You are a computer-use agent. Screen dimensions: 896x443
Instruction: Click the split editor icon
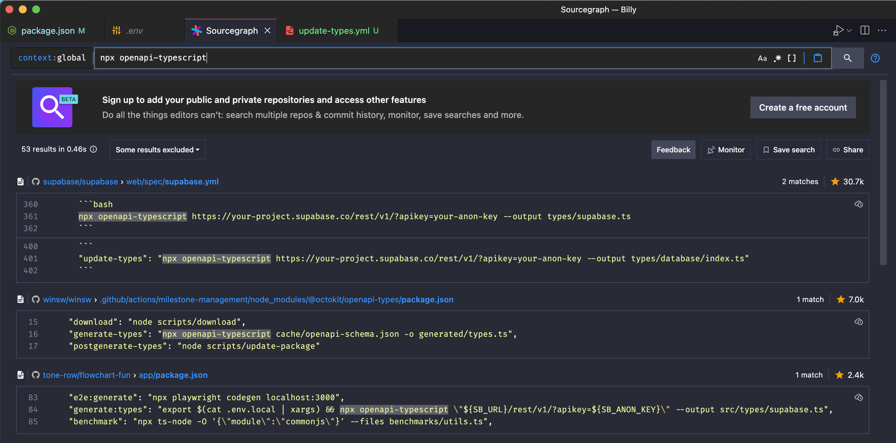(864, 31)
